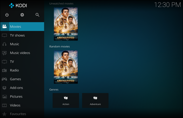Click the masks icon on Action tile
183x118 pixels.
66,98
